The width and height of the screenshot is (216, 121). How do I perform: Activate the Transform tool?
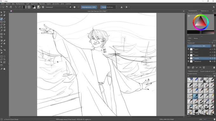click(x=1, y=34)
